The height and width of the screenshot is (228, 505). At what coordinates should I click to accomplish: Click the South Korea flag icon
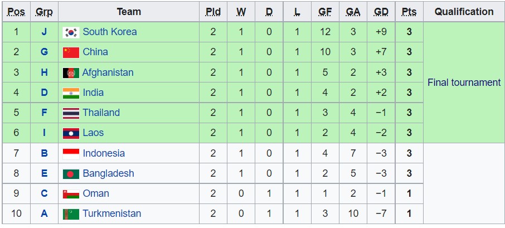[71, 32]
